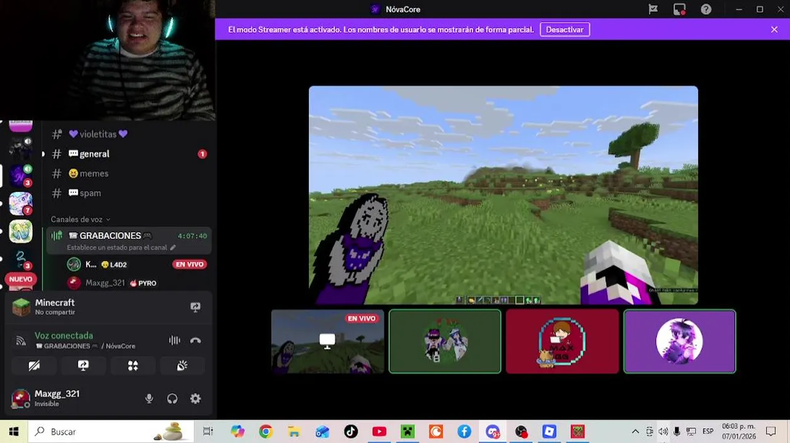Screen dimensions: 790x443
Task: Open OBS Studio from the taskbar
Action: tap(521, 432)
